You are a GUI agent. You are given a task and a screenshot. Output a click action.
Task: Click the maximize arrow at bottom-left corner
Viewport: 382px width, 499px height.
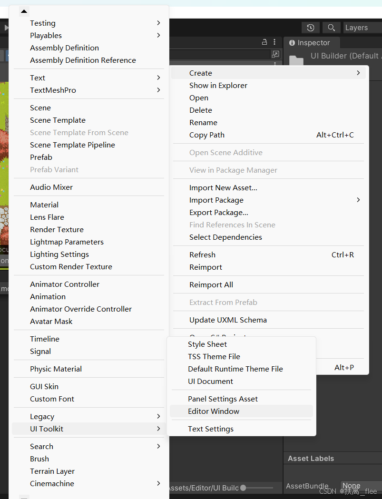pyautogui.click(x=24, y=497)
